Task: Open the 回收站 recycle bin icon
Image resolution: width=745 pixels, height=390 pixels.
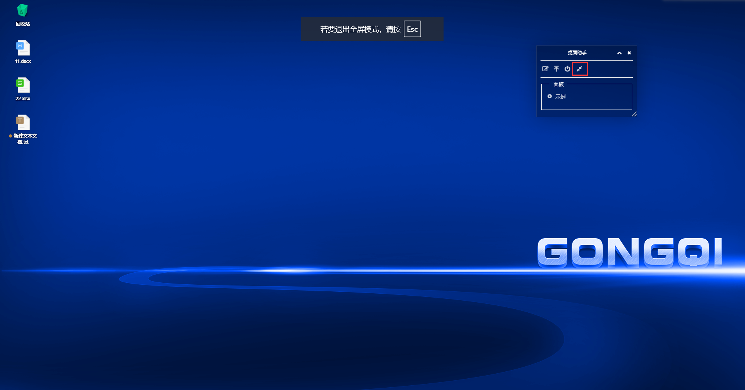Action: point(23,10)
